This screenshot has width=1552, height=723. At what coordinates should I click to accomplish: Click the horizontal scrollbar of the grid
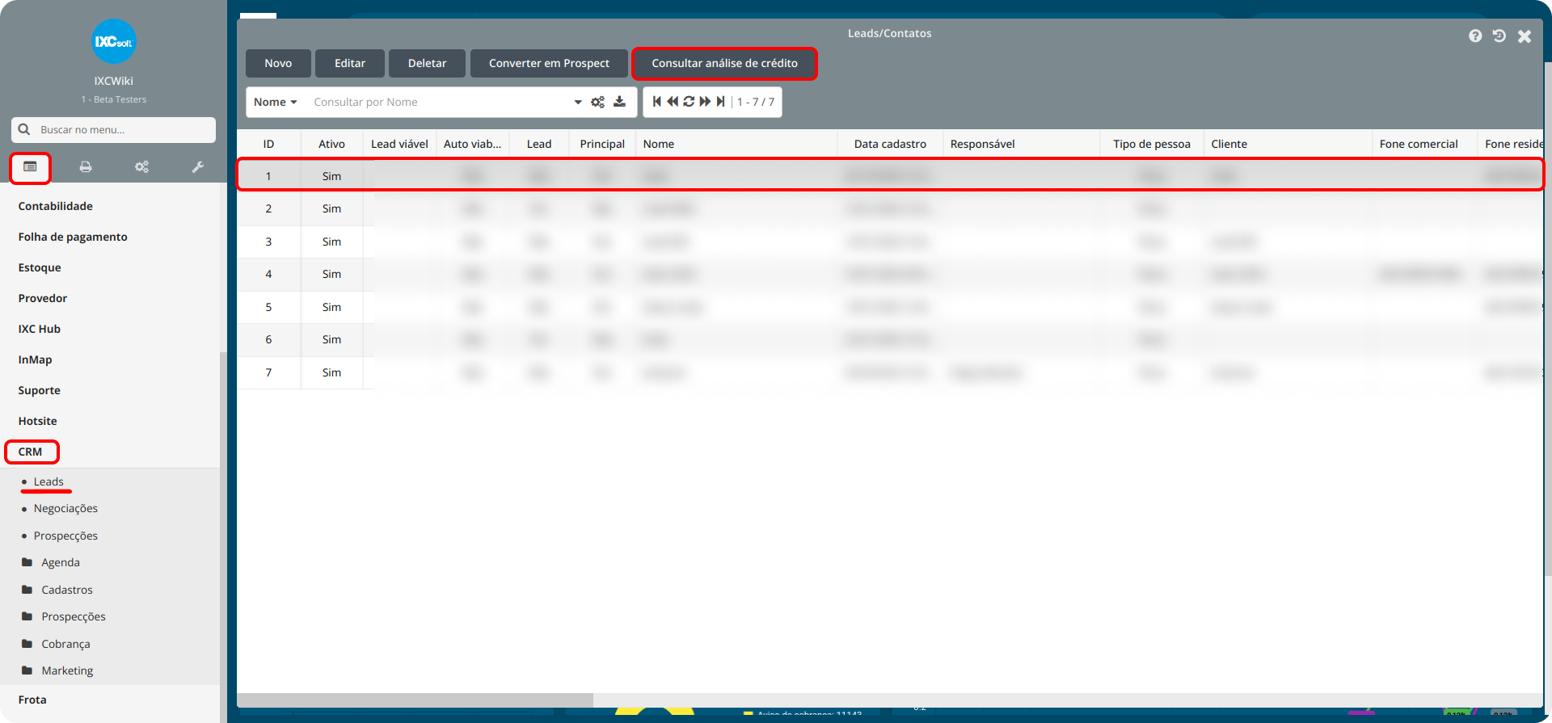click(x=415, y=700)
